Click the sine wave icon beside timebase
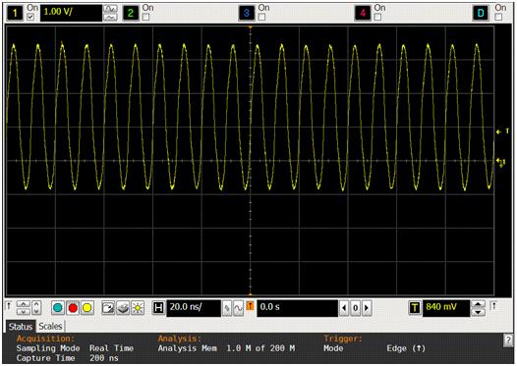 pos(238,308)
